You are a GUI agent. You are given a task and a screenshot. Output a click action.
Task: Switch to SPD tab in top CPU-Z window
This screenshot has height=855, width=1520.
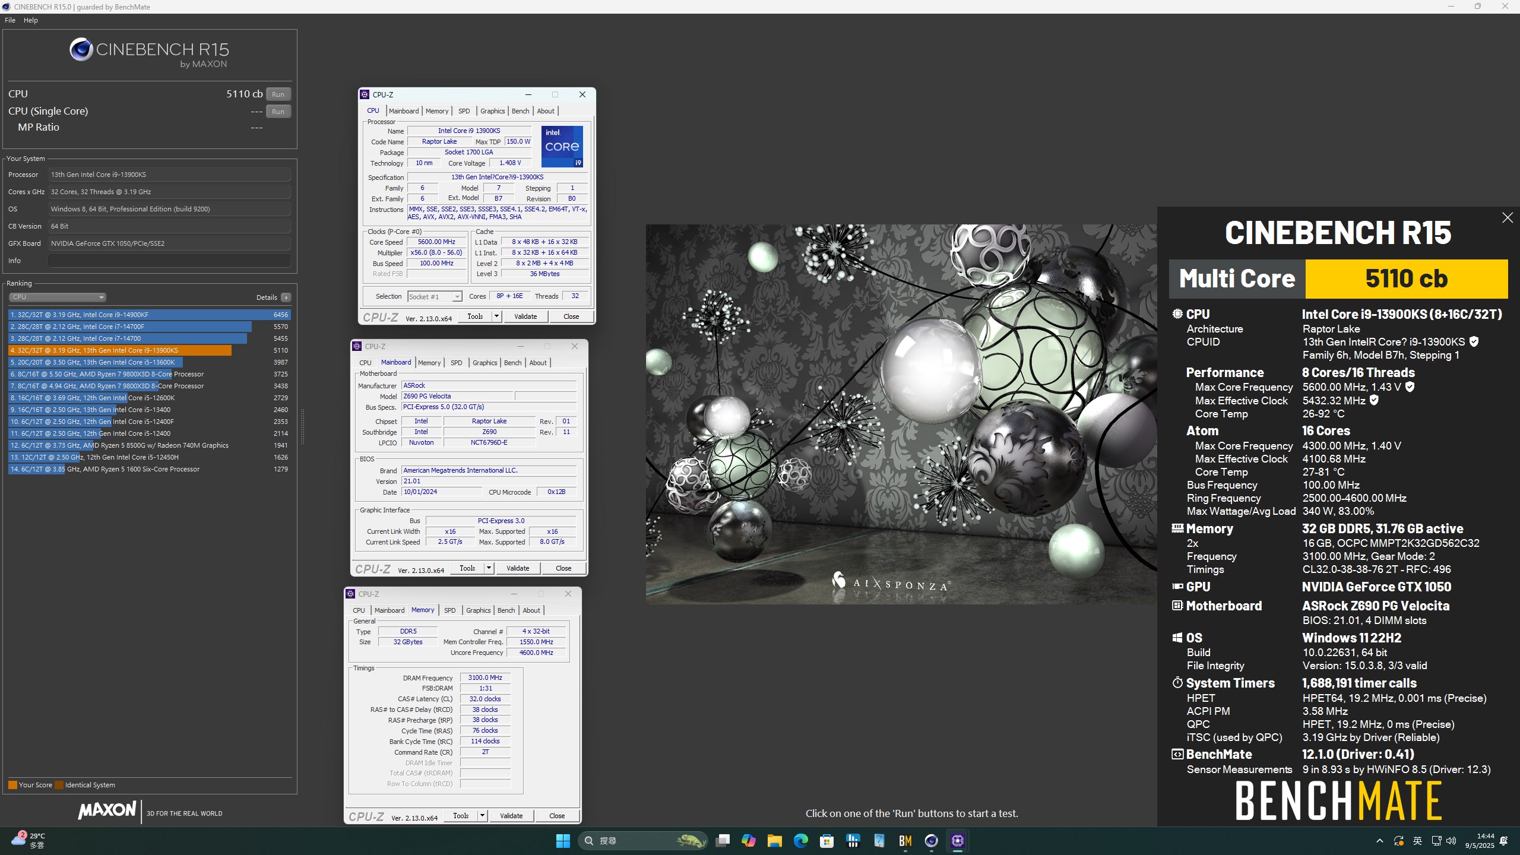click(464, 111)
